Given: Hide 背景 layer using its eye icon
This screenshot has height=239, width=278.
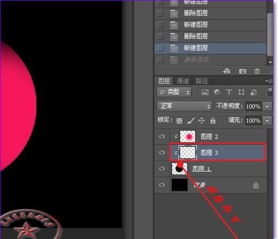Looking at the screenshot, I should (x=162, y=185).
